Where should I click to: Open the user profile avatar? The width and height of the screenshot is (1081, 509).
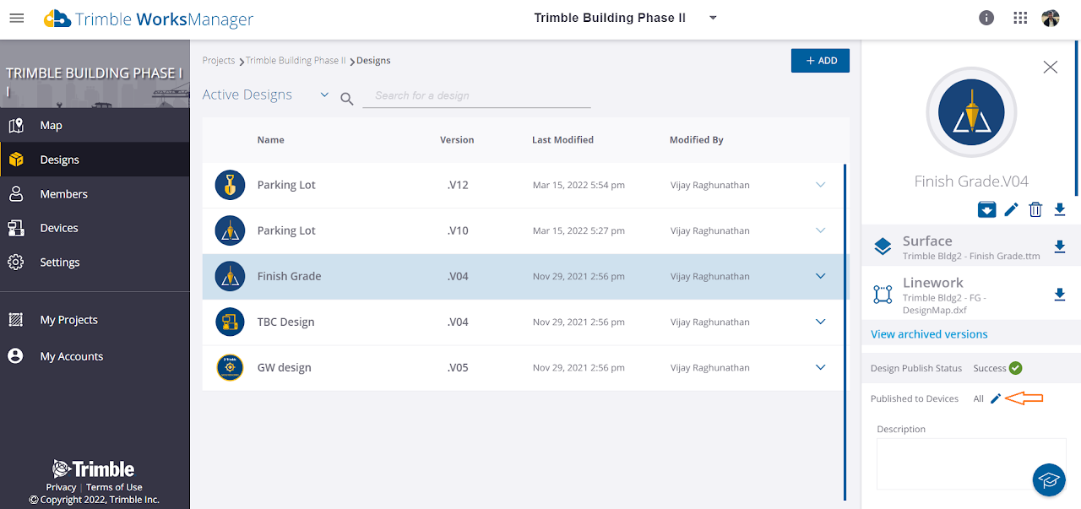point(1051,18)
